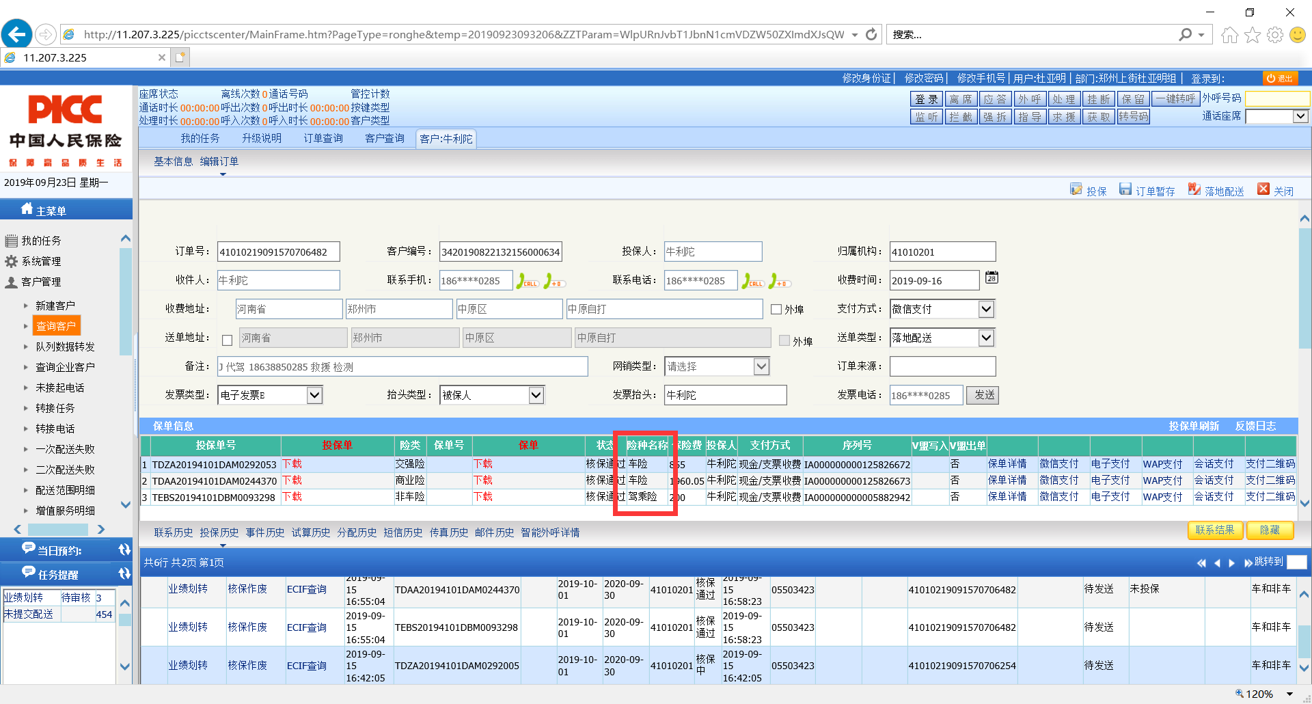Click the 订单暂存 save icon
1312x704 pixels.
pyautogui.click(x=1125, y=189)
